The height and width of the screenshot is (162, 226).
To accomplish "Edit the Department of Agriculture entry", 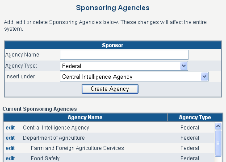I will 10,138.
